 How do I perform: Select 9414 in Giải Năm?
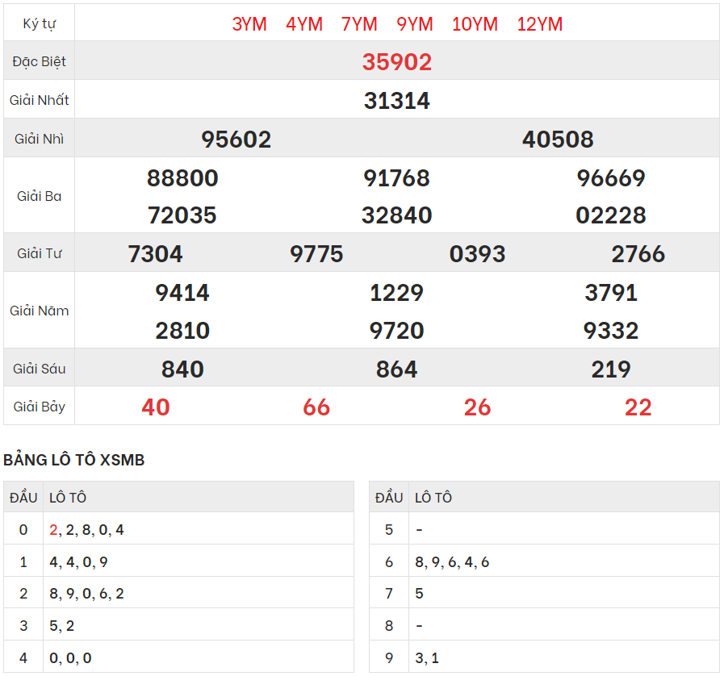pos(182,293)
